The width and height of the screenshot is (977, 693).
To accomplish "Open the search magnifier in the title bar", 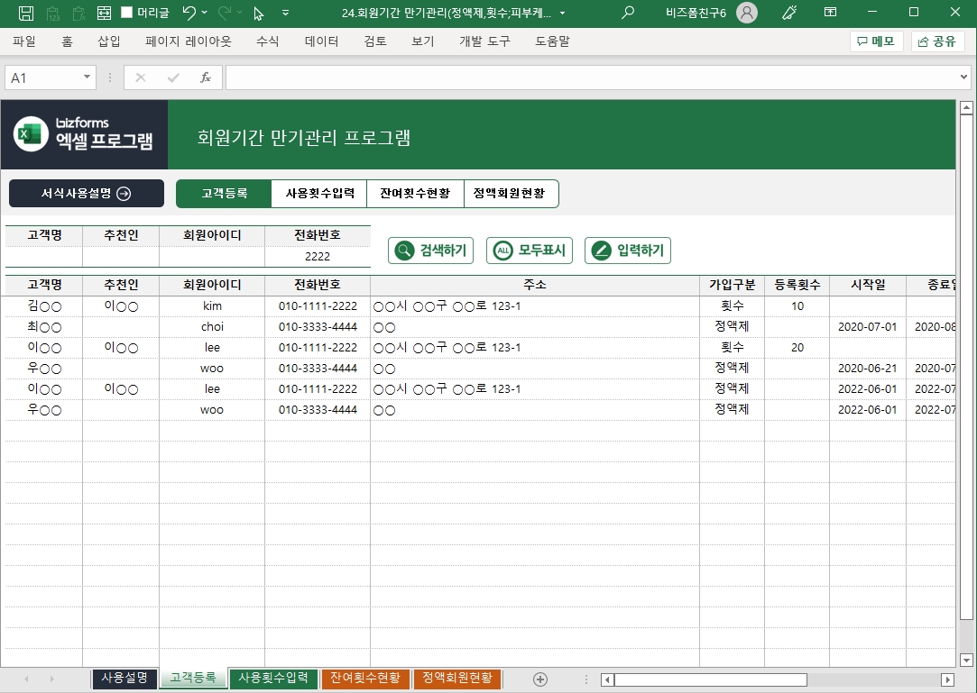I will pyautogui.click(x=628, y=14).
